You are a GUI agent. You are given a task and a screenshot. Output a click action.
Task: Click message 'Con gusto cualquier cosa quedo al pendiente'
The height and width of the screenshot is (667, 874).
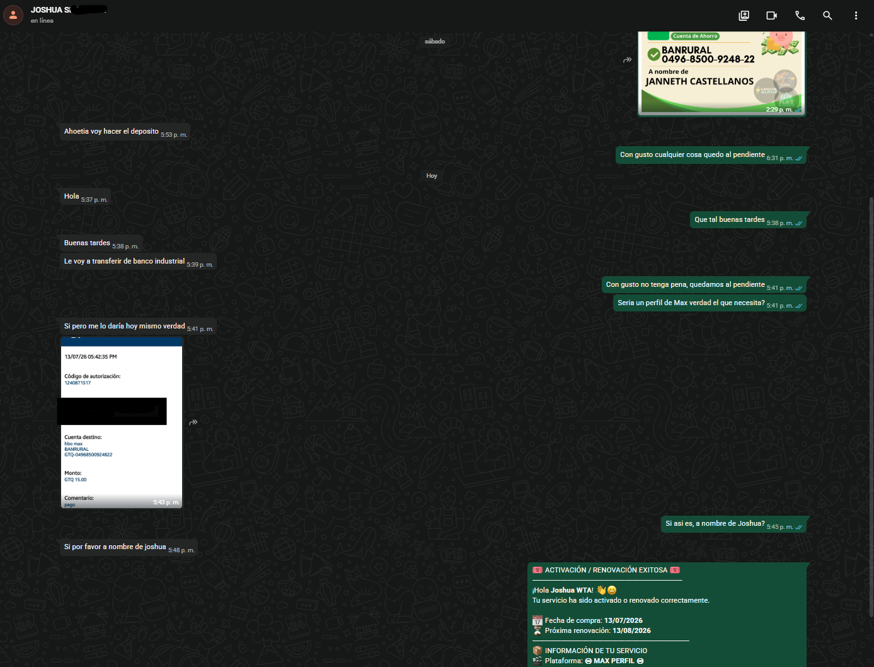tap(711, 155)
